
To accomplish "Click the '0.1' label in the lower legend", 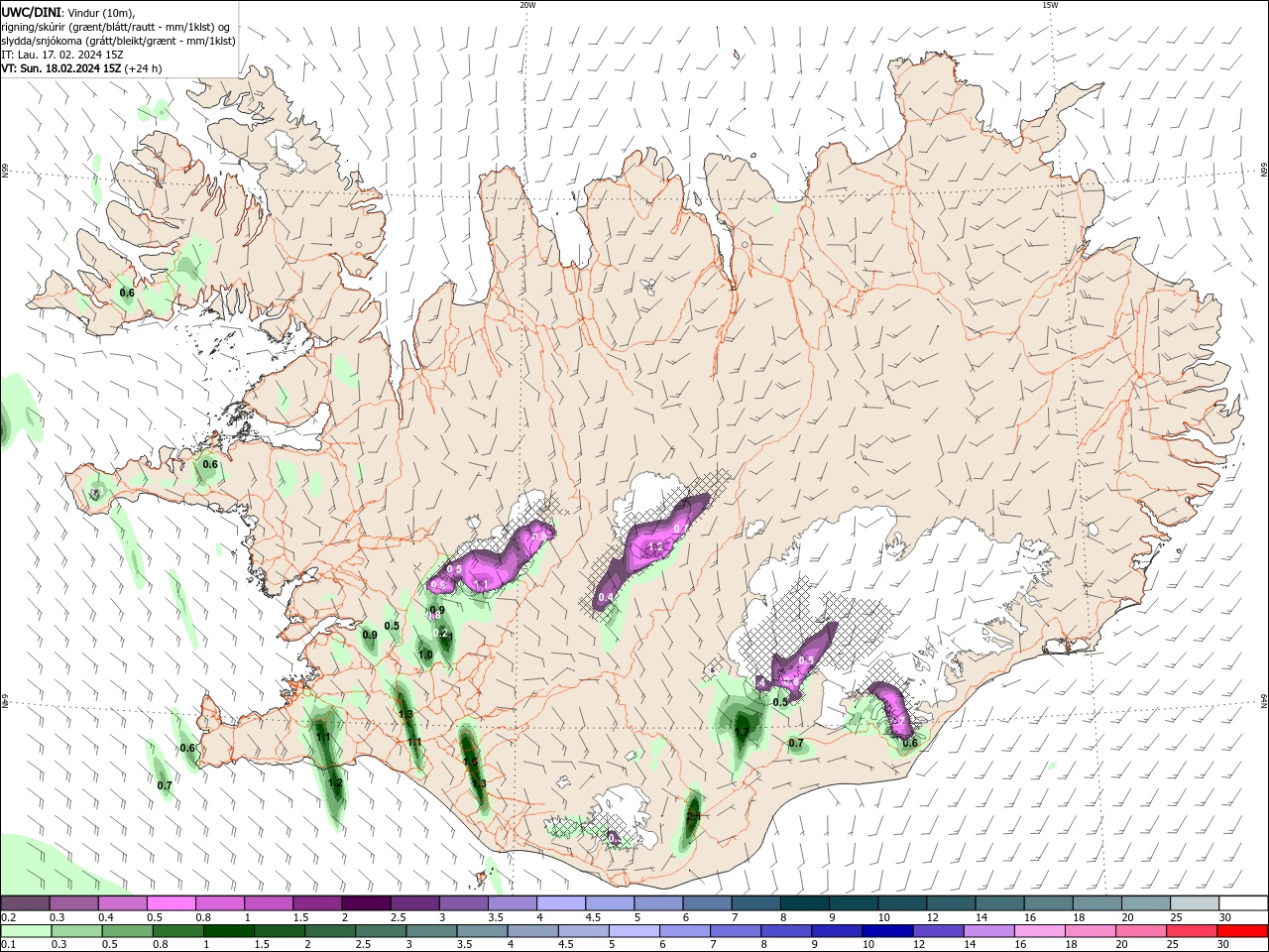I will (x=7, y=945).
